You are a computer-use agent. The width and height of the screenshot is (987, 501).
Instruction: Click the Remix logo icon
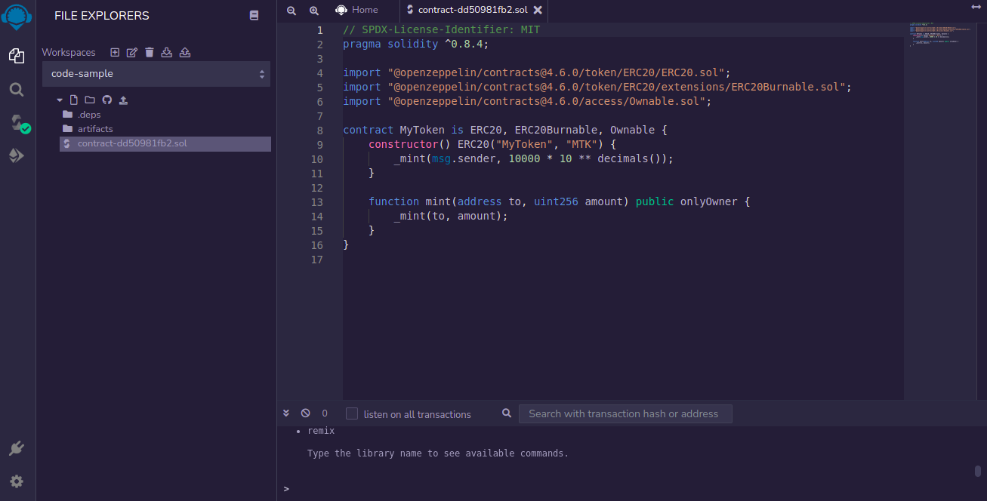coord(17,17)
